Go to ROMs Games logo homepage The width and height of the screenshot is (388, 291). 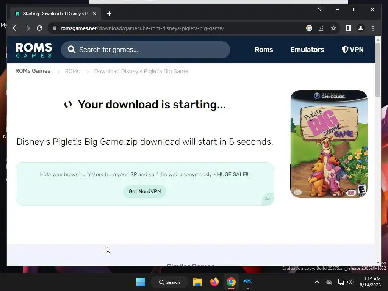click(x=34, y=50)
